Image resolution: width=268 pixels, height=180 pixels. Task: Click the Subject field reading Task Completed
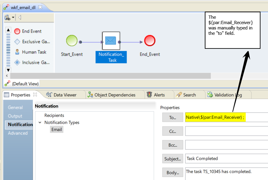pyautogui.click(x=226, y=159)
